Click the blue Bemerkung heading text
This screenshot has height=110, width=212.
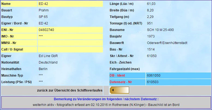pyautogui.click(x=106, y=99)
